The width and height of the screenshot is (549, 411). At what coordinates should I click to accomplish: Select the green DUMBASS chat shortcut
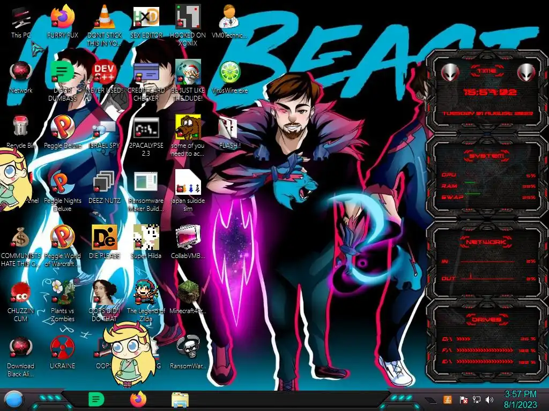pos(62,80)
